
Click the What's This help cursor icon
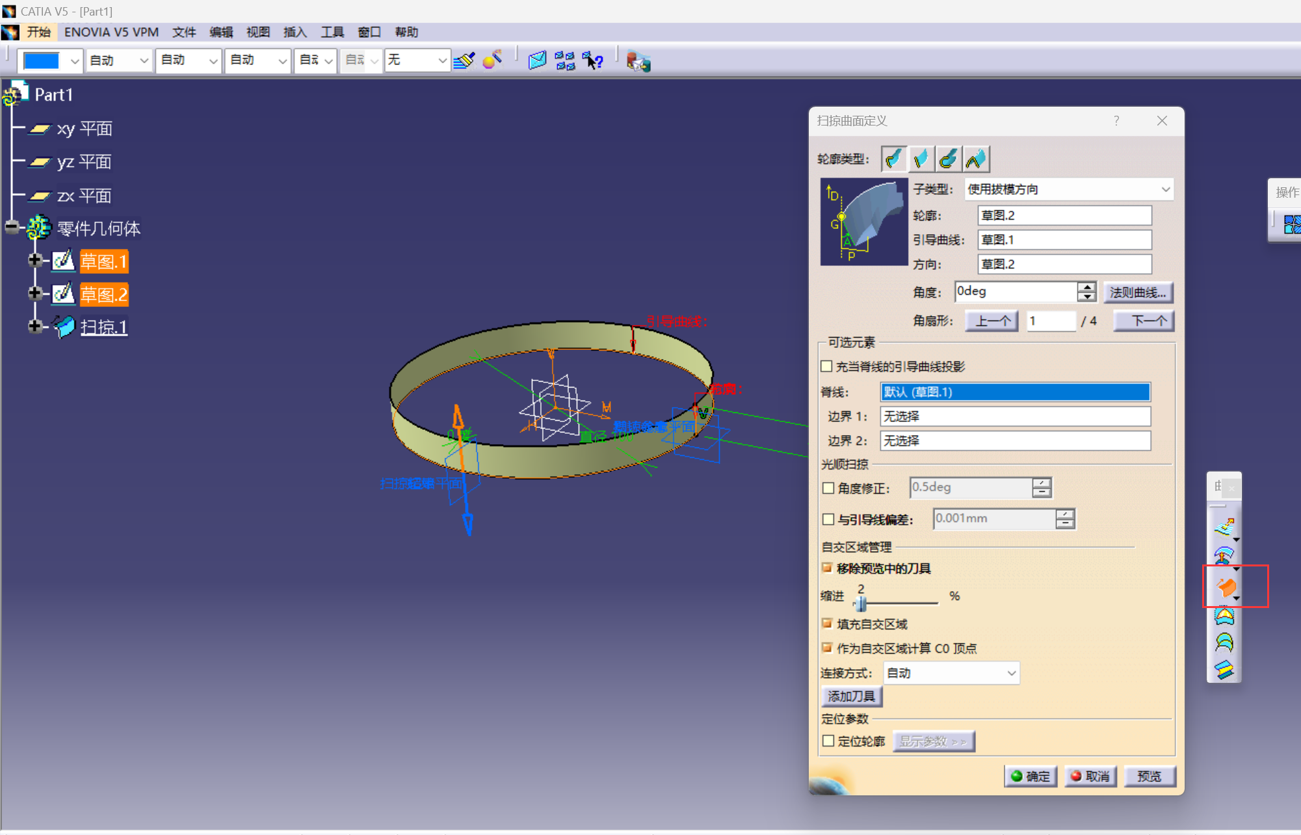click(593, 61)
